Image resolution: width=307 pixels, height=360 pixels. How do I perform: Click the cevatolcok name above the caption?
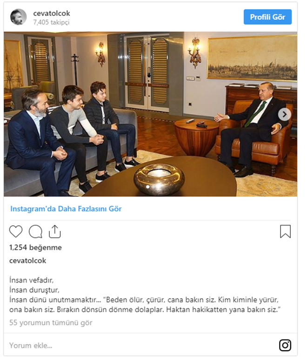click(27, 261)
